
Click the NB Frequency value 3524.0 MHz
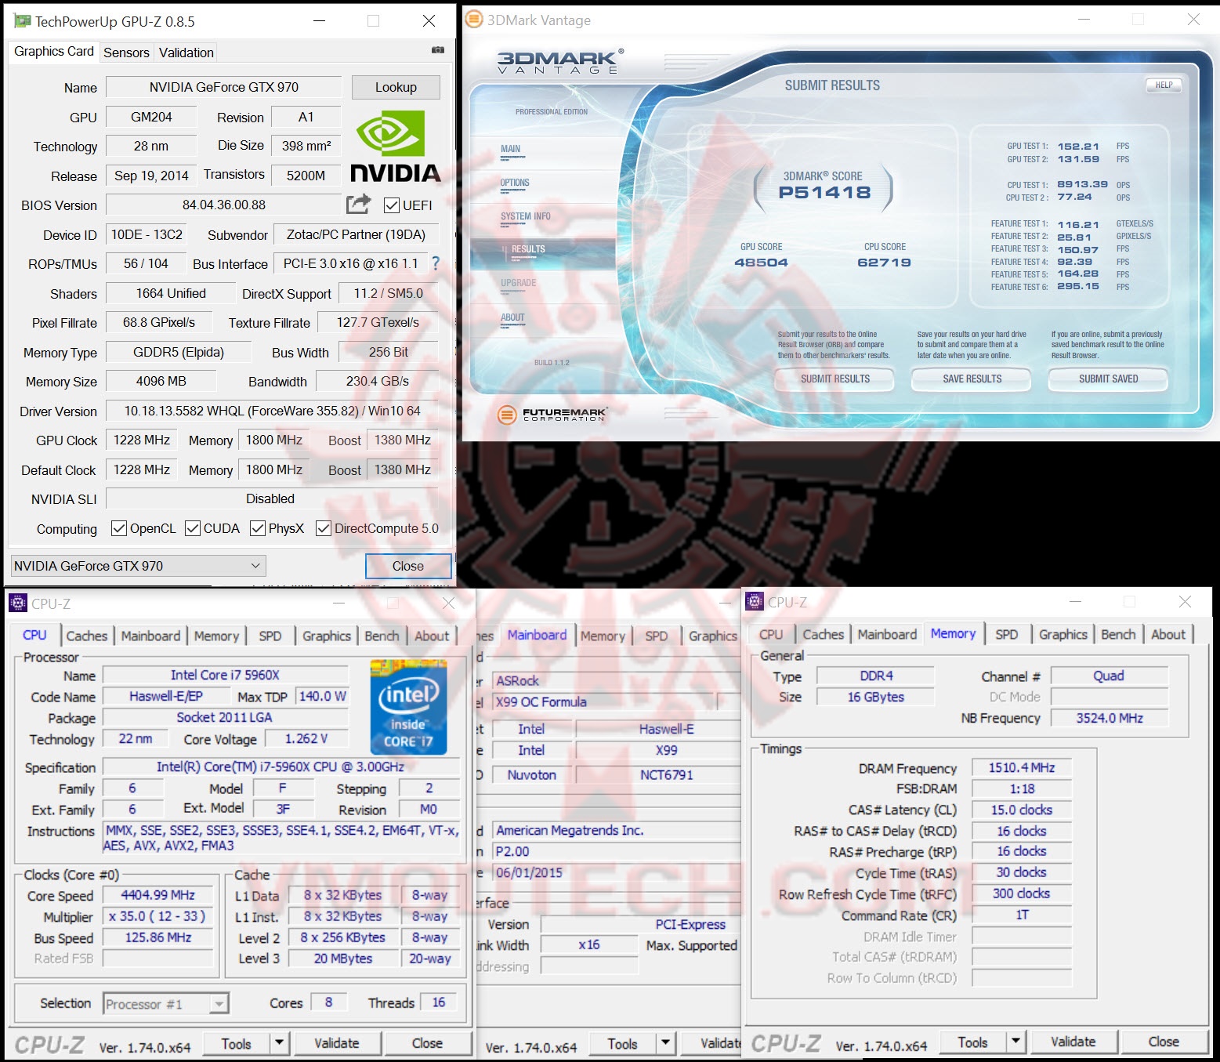pos(1110,718)
